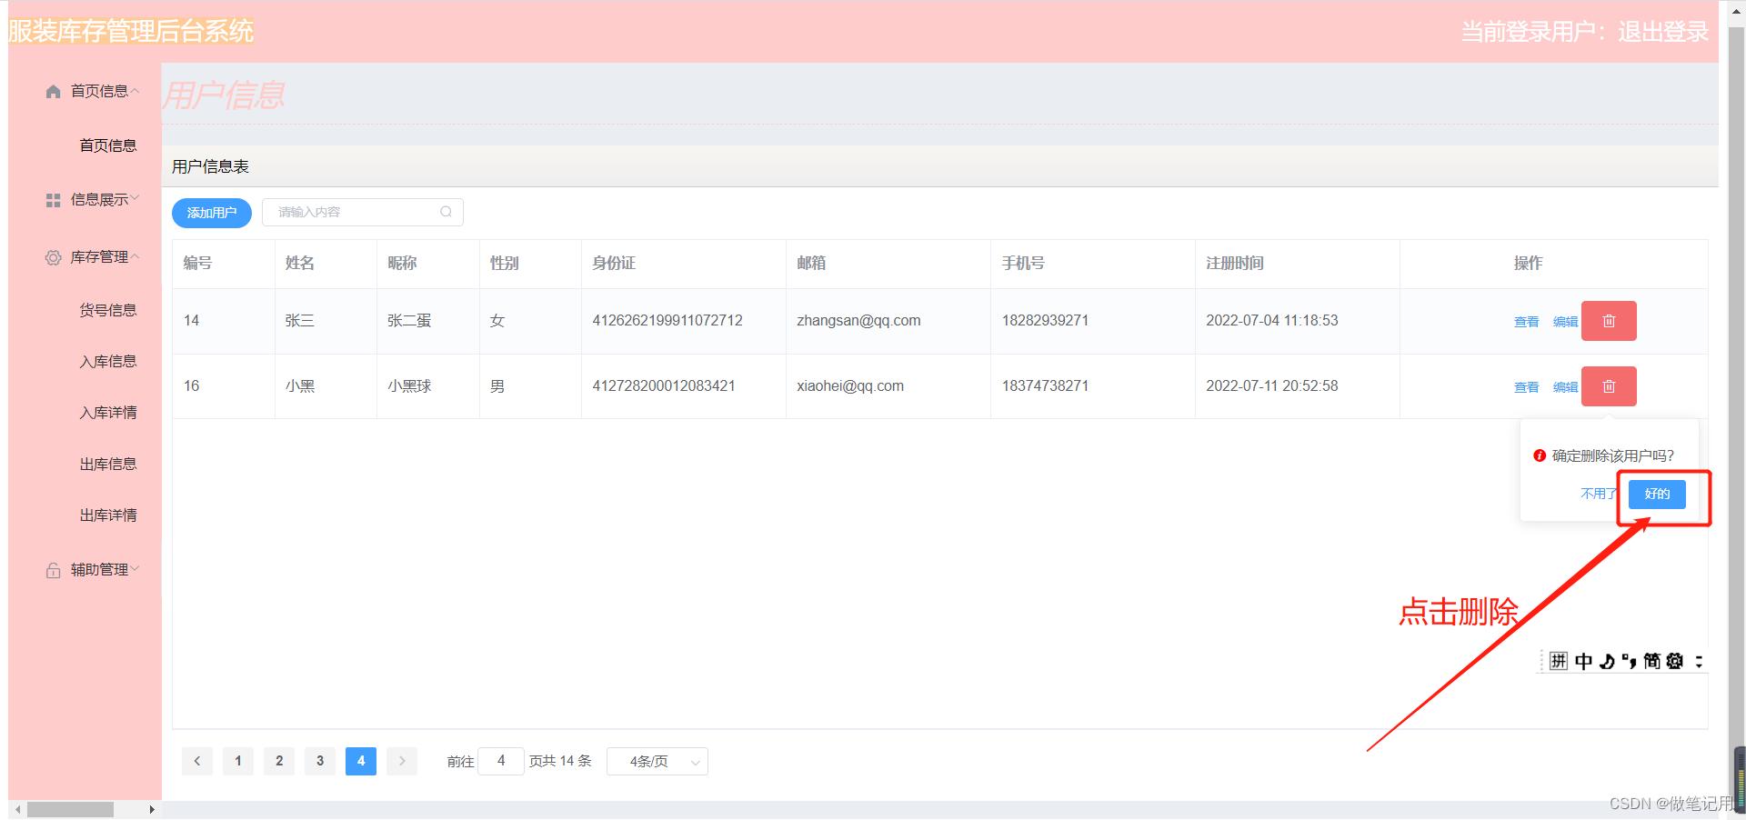Click 退出登录 in the header
Viewport: 1746px width, 820px height.
pos(1663,32)
